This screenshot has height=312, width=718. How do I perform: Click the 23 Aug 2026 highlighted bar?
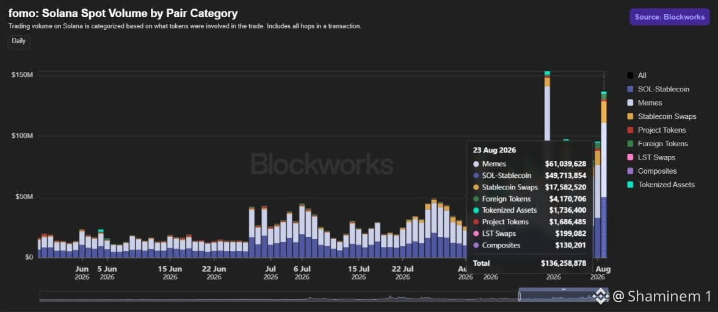point(604,174)
